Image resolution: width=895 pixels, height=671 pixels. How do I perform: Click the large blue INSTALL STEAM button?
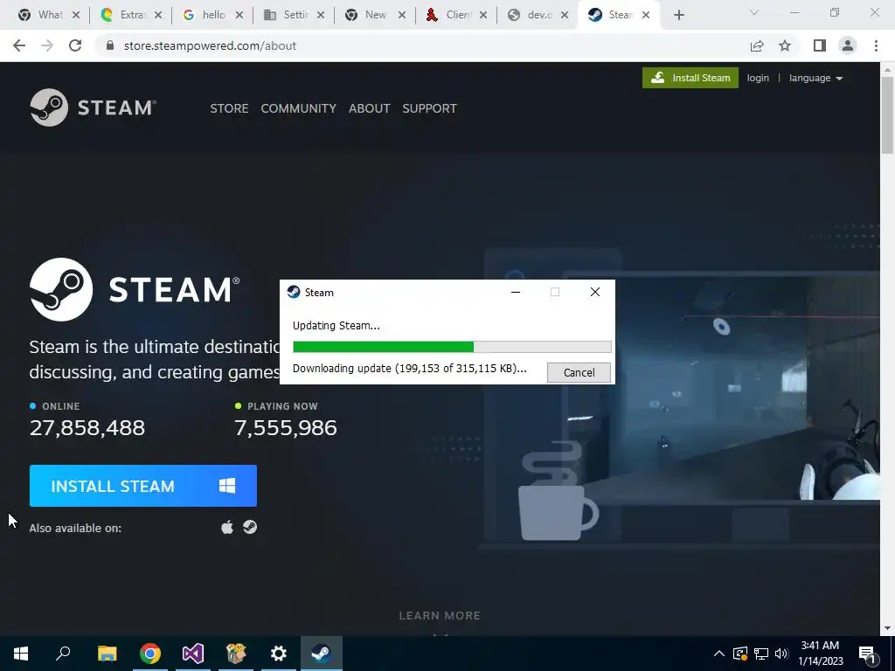142,486
